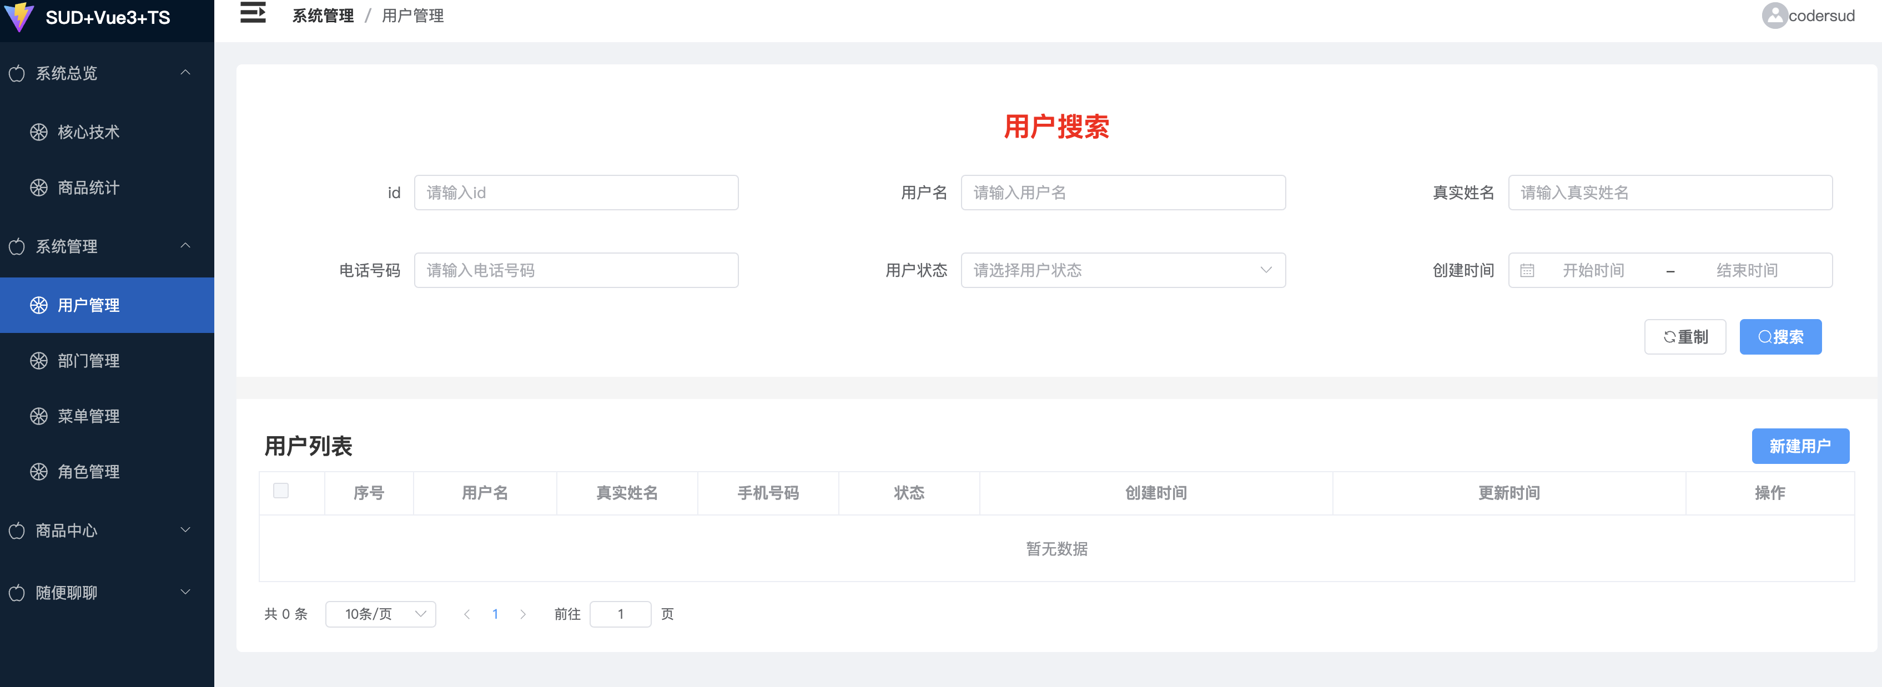Viewport: 1882px width, 687px height.
Task: Click the icon beside 菜单管理
Action: [39, 416]
